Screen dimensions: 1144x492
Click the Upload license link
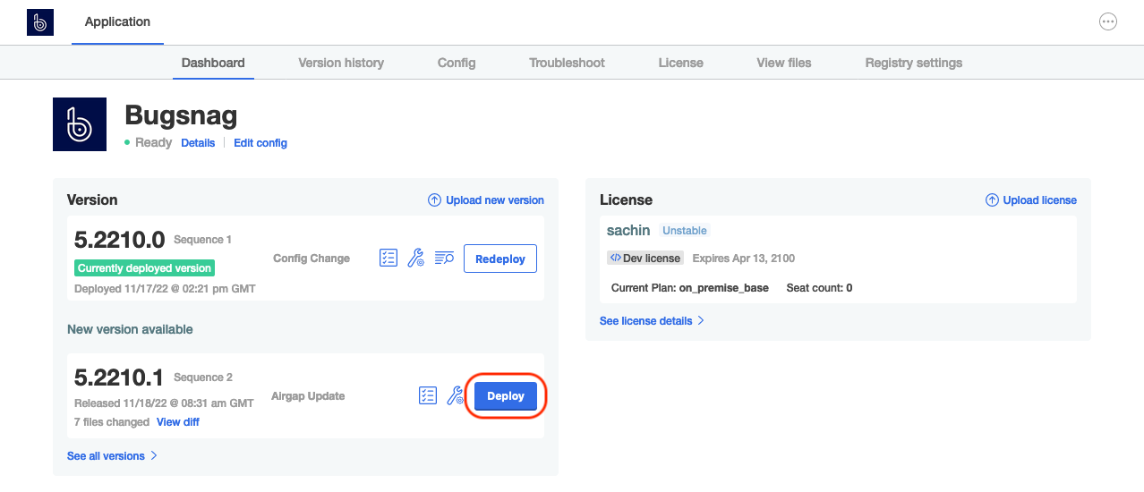tap(1040, 200)
